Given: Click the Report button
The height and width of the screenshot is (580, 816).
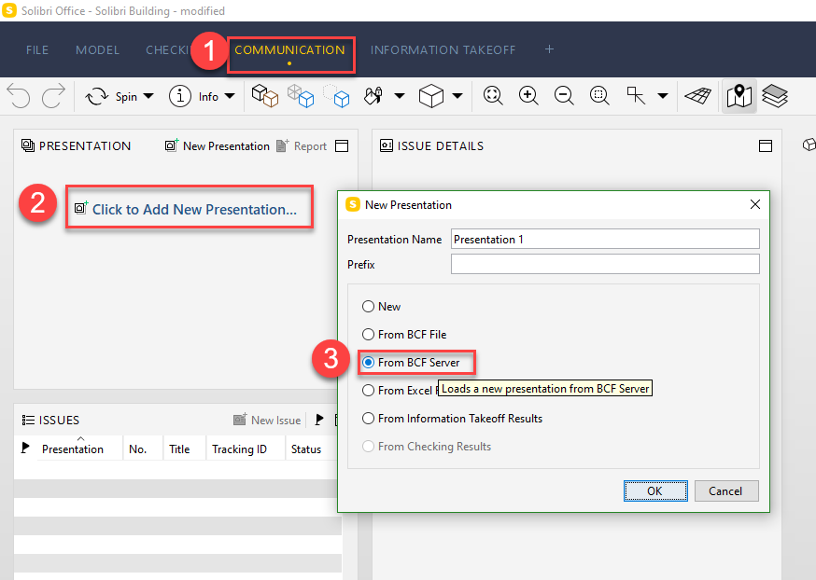Looking at the screenshot, I should [x=302, y=146].
